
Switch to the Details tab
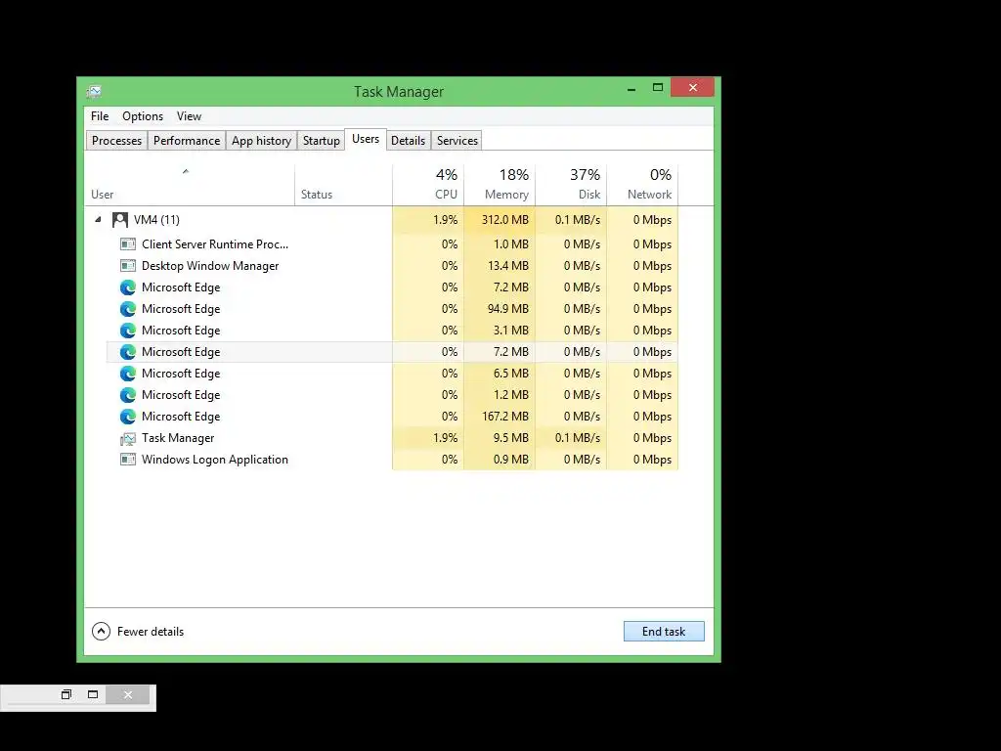point(408,141)
